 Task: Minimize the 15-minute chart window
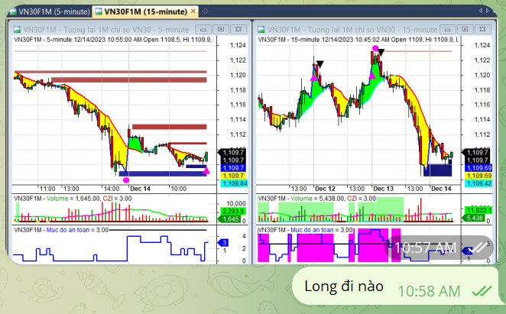[x=448, y=29]
